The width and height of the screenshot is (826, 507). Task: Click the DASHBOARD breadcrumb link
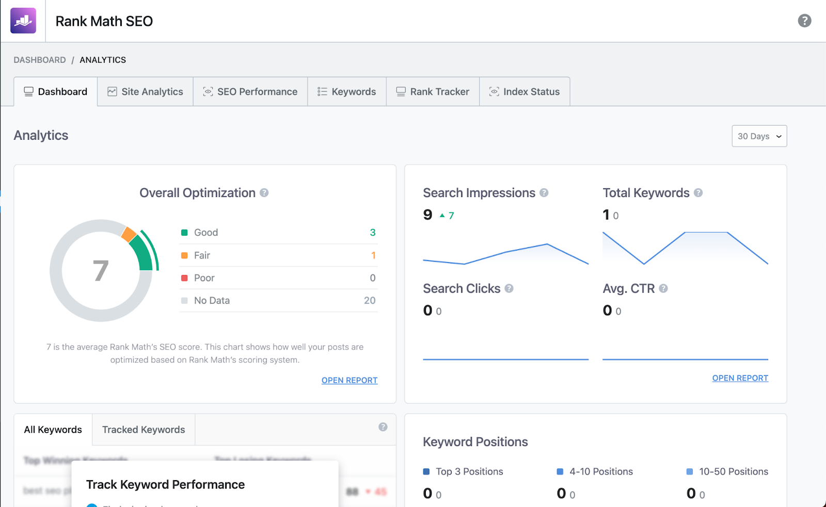40,60
